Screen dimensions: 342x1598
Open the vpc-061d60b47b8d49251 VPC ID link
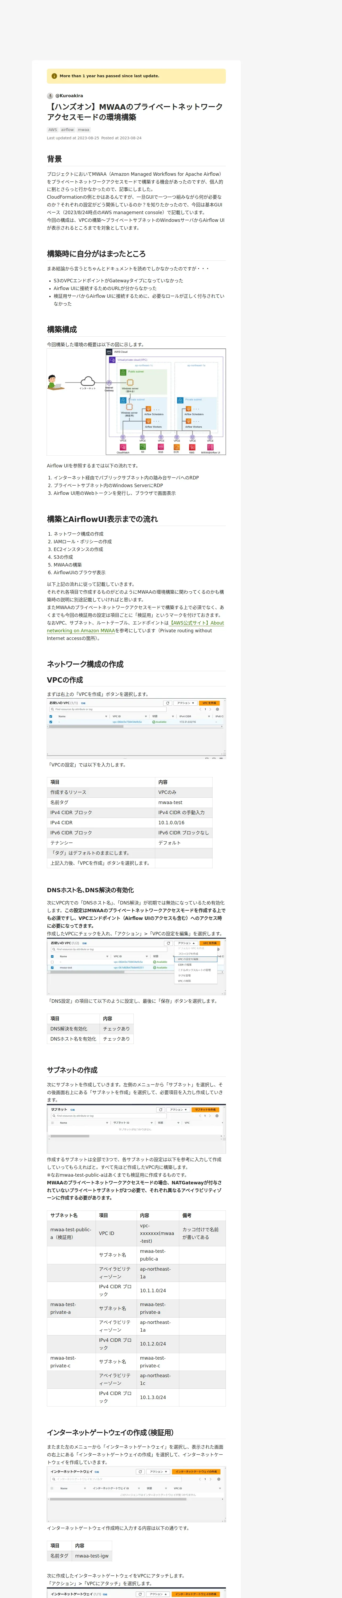coord(128,968)
